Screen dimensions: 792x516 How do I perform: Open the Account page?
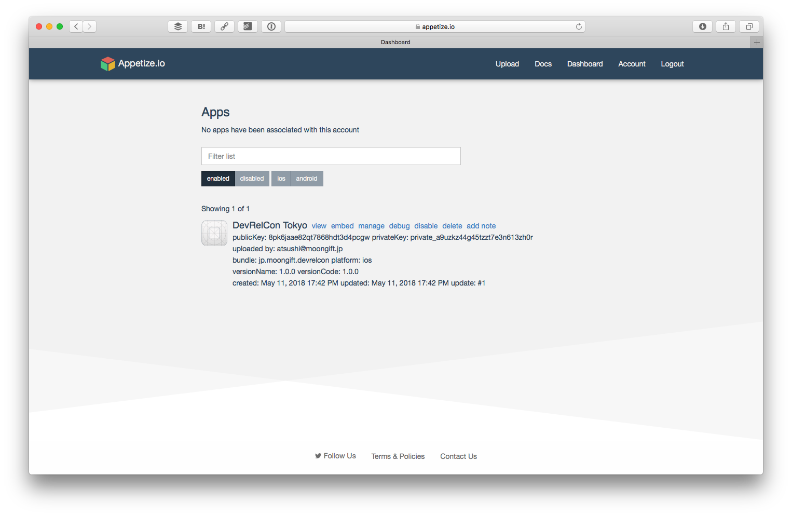632,64
